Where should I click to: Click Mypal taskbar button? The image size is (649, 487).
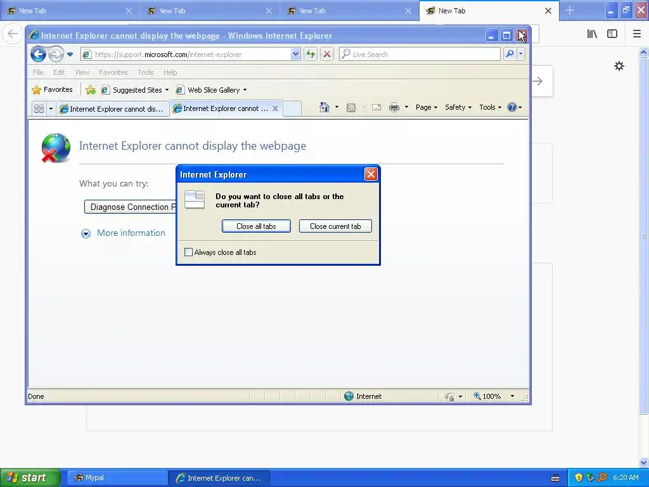(x=117, y=478)
